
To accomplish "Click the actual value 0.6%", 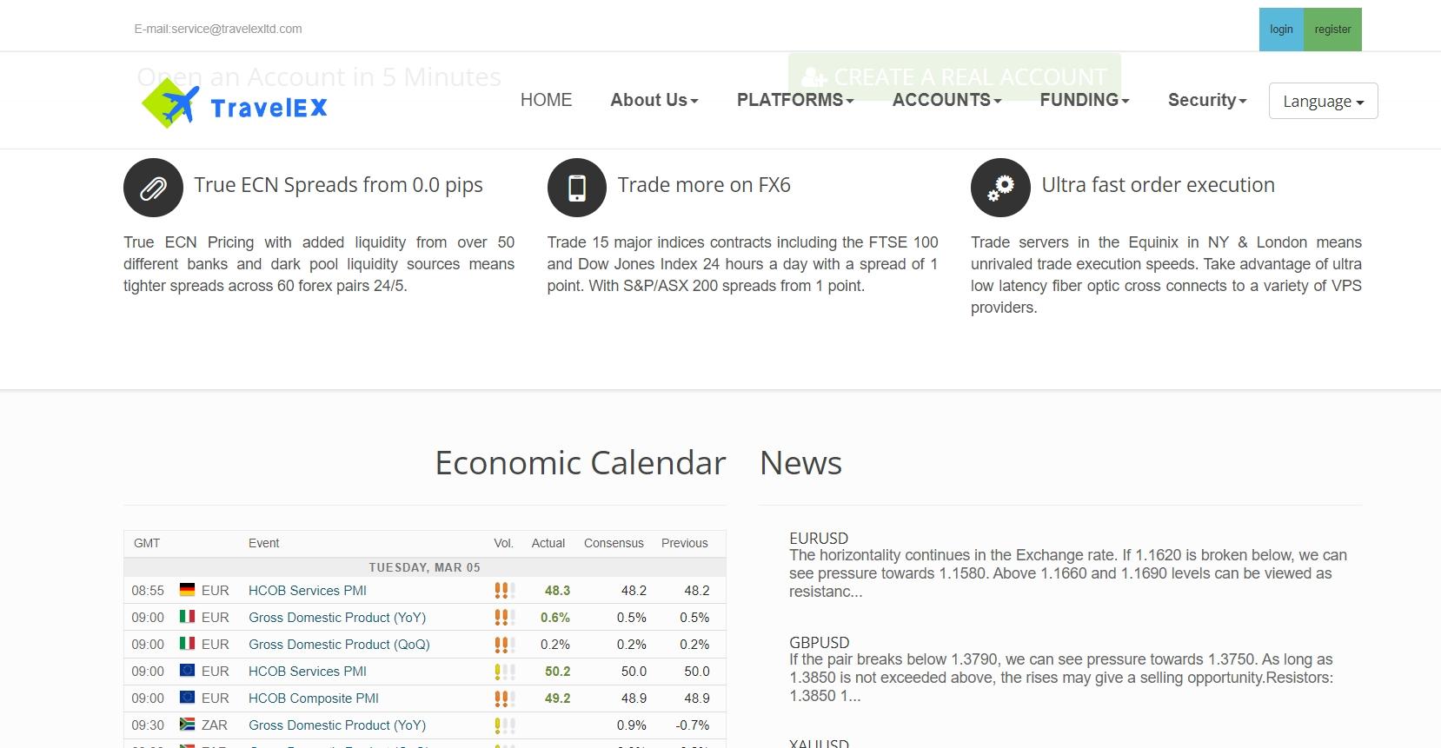I will click(x=555, y=618).
